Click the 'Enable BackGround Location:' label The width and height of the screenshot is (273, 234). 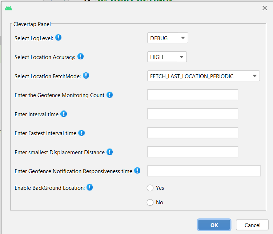(50, 188)
